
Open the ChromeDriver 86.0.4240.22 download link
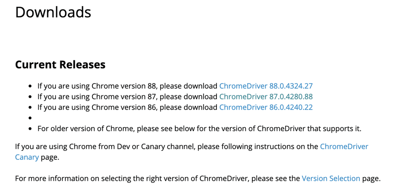tap(266, 107)
